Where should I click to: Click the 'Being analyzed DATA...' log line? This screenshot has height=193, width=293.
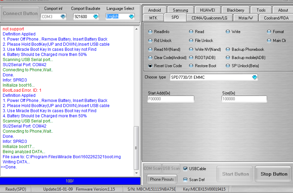pyautogui.click(x=24, y=152)
